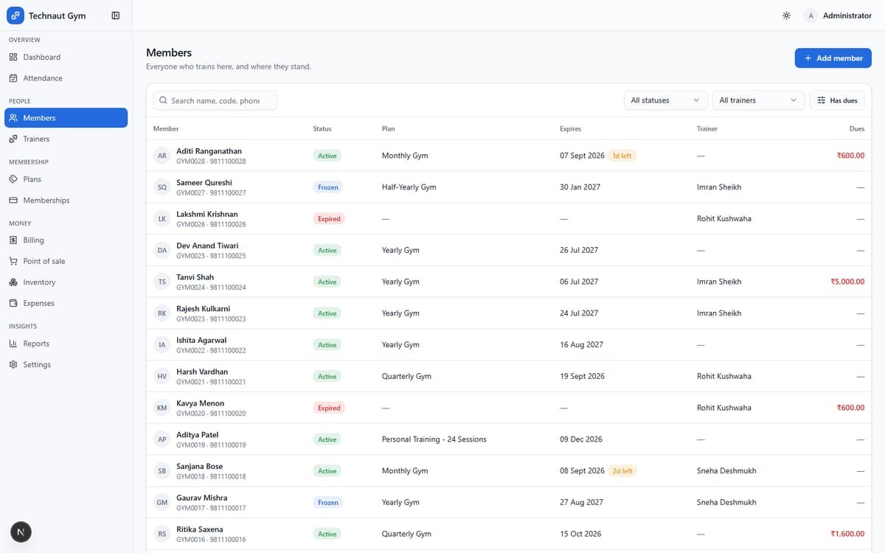Click the Billing receipt icon
Viewport: 885px width, 553px height.
pos(13,240)
